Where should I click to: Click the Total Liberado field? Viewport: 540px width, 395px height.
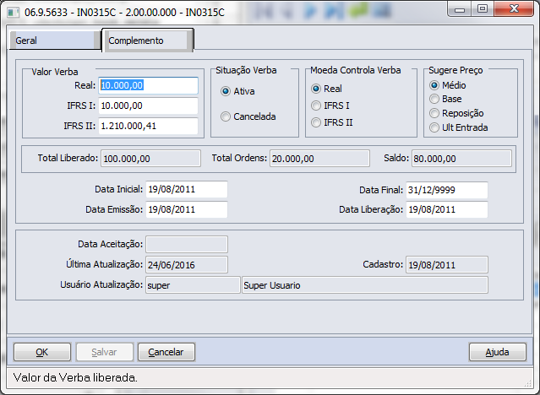(x=150, y=159)
